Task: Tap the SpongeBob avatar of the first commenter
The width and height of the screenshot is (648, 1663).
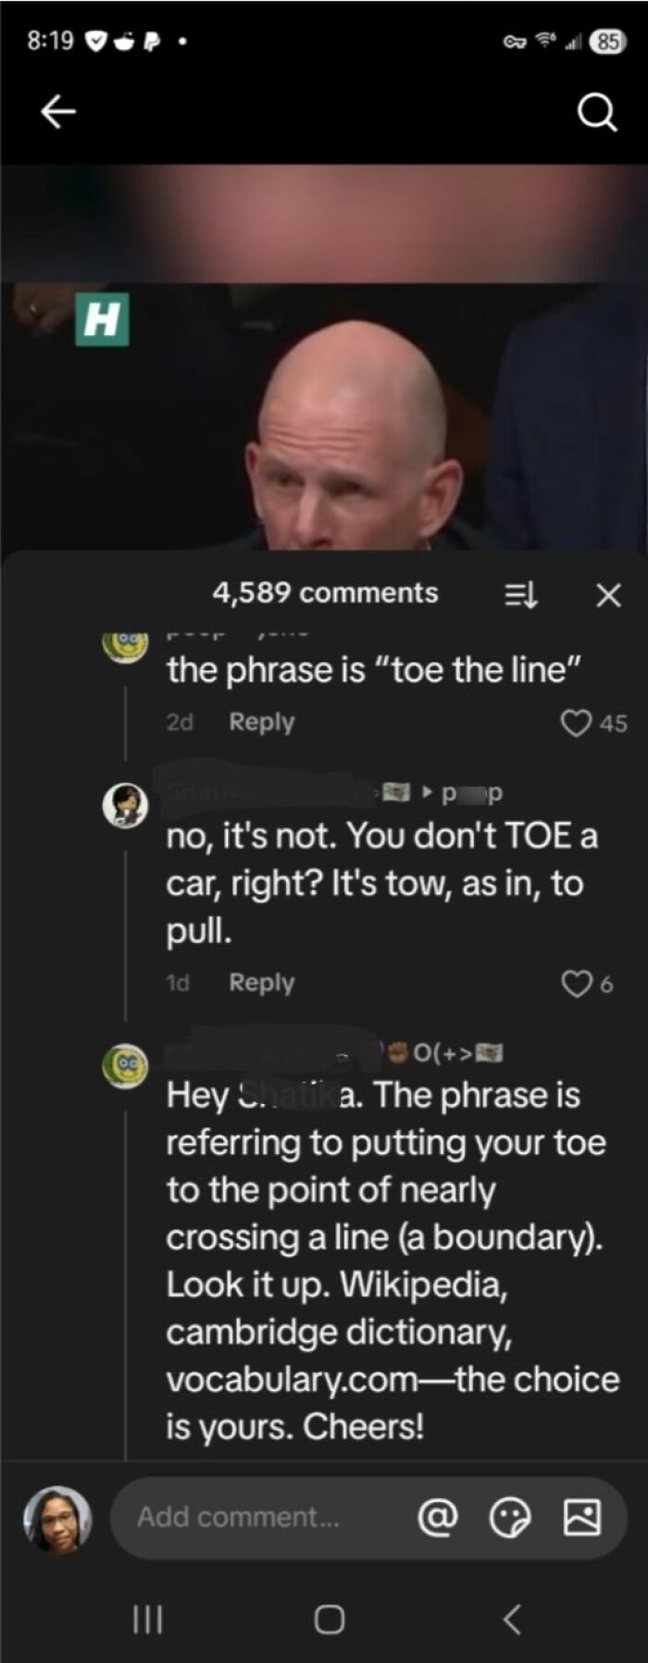Action: pos(125,639)
